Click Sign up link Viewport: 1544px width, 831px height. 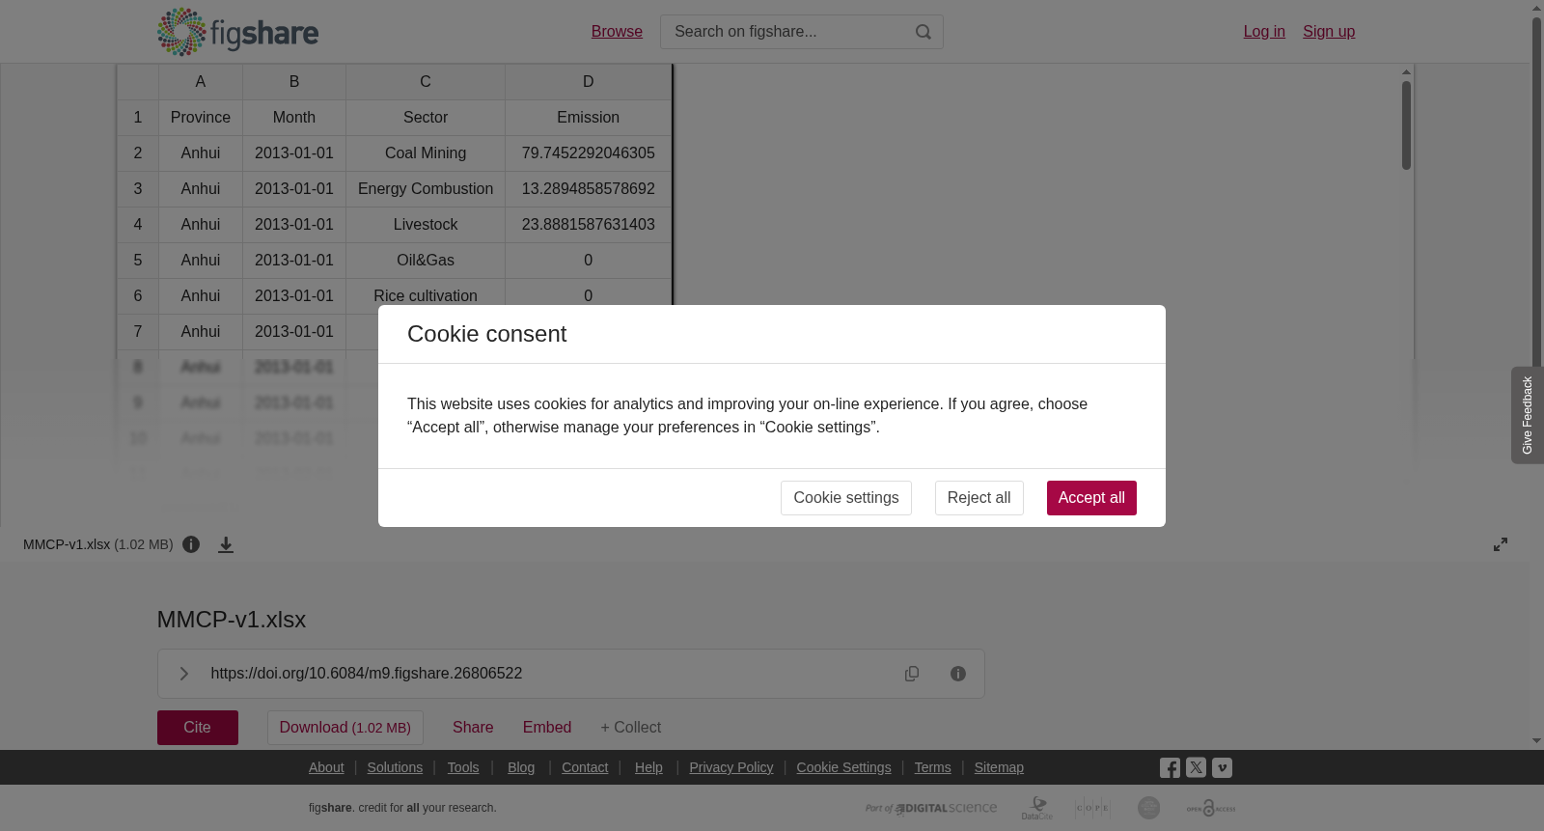[x=1329, y=32]
